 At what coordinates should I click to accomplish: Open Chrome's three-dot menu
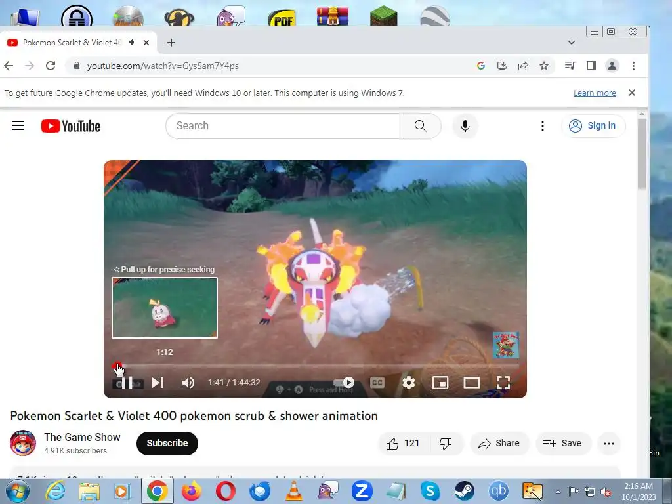(x=633, y=66)
